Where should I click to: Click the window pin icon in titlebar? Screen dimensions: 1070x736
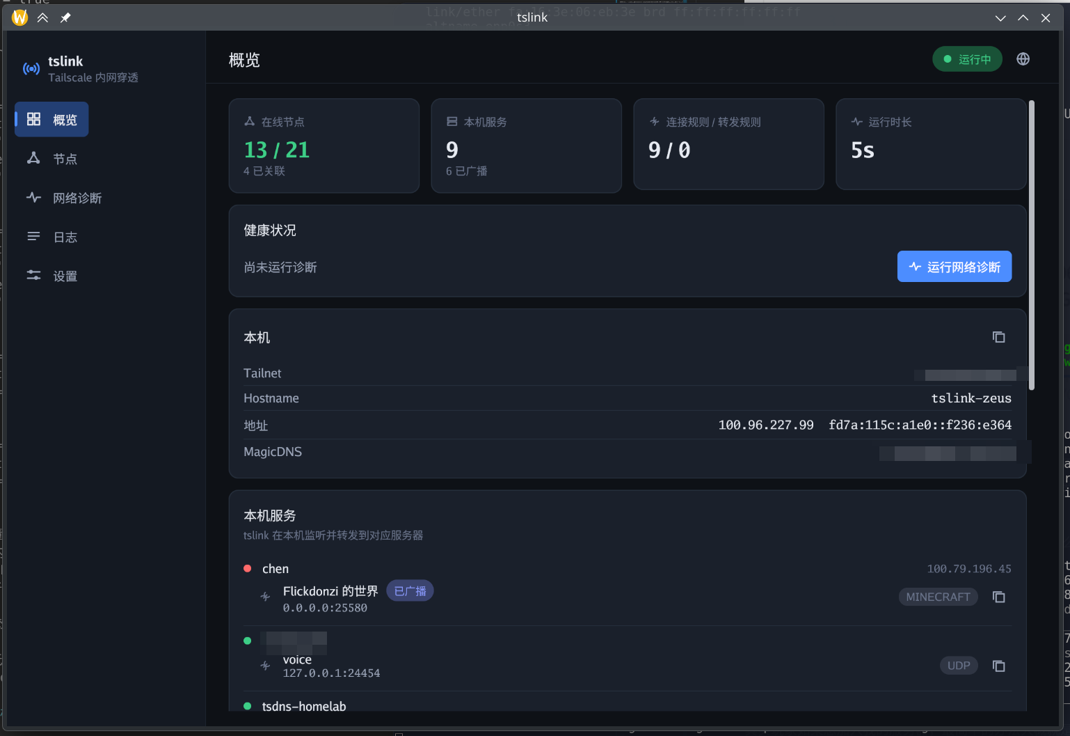65,18
